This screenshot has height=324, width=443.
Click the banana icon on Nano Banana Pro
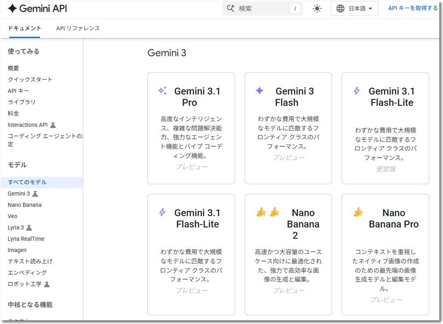pos(358,212)
